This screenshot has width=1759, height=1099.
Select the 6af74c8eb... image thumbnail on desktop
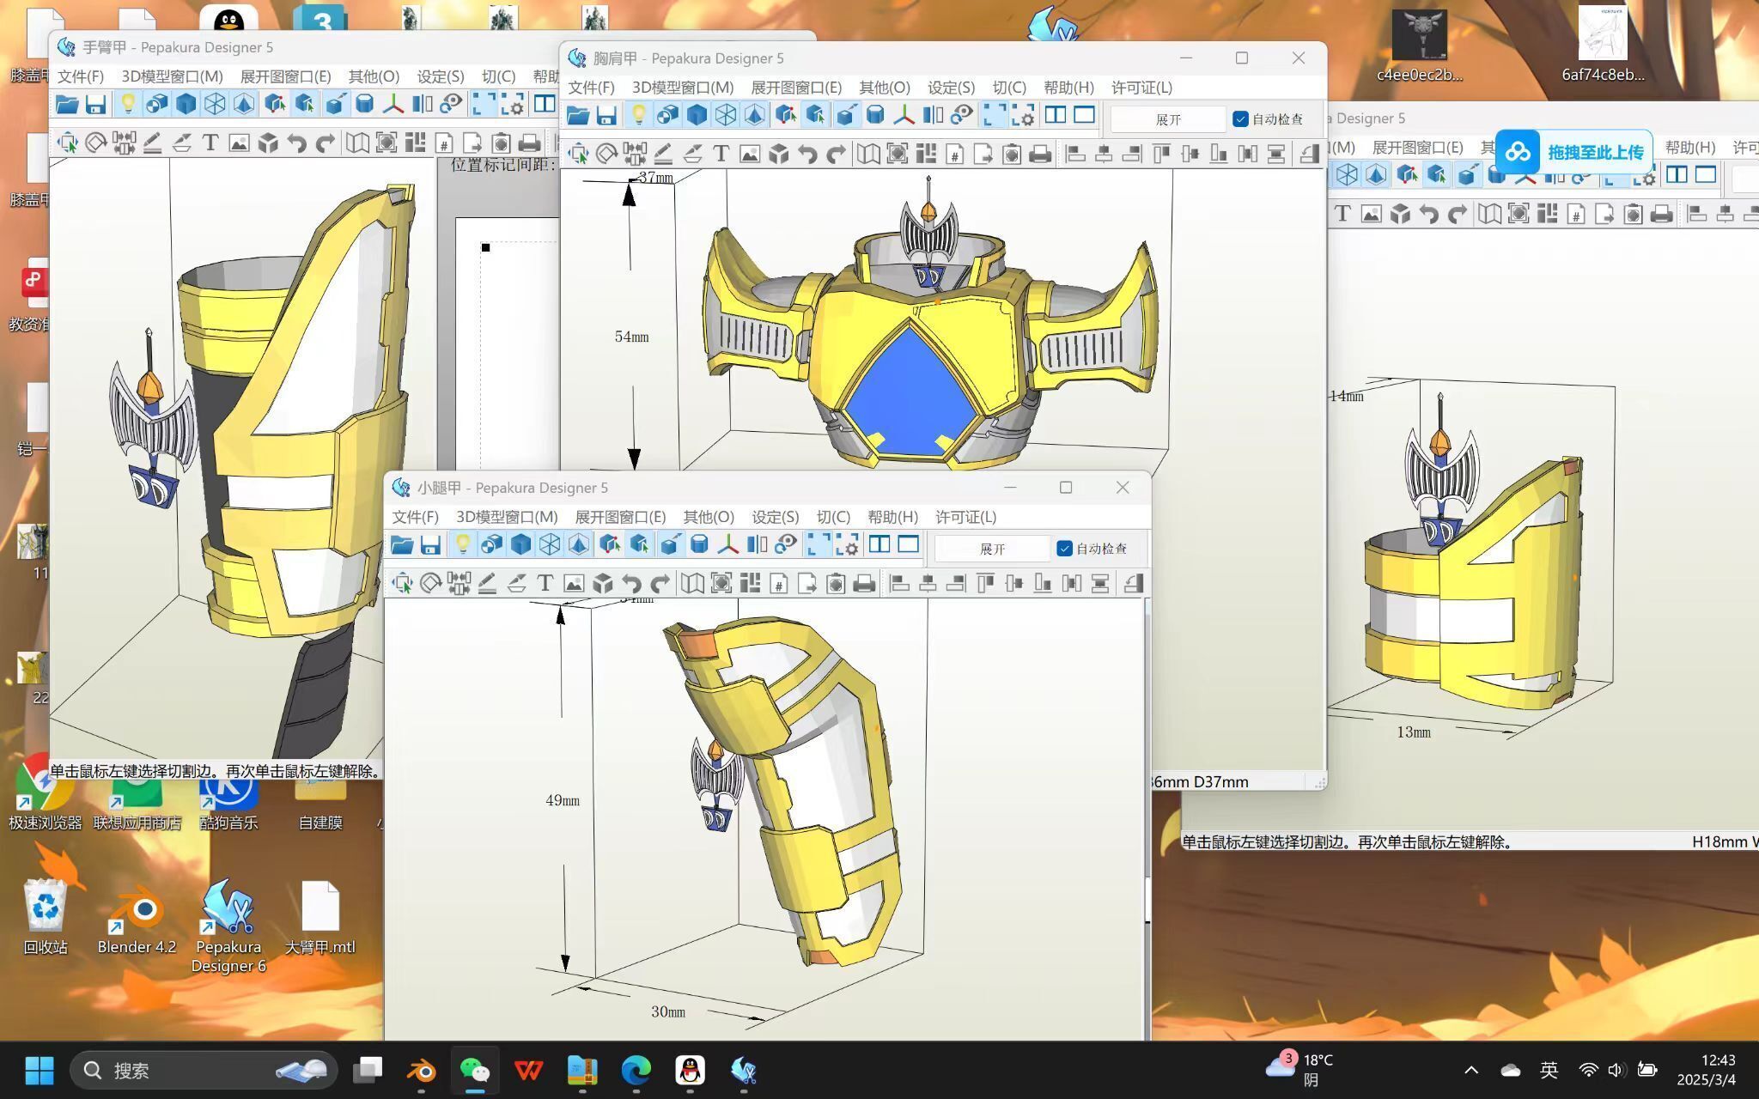point(1603,45)
